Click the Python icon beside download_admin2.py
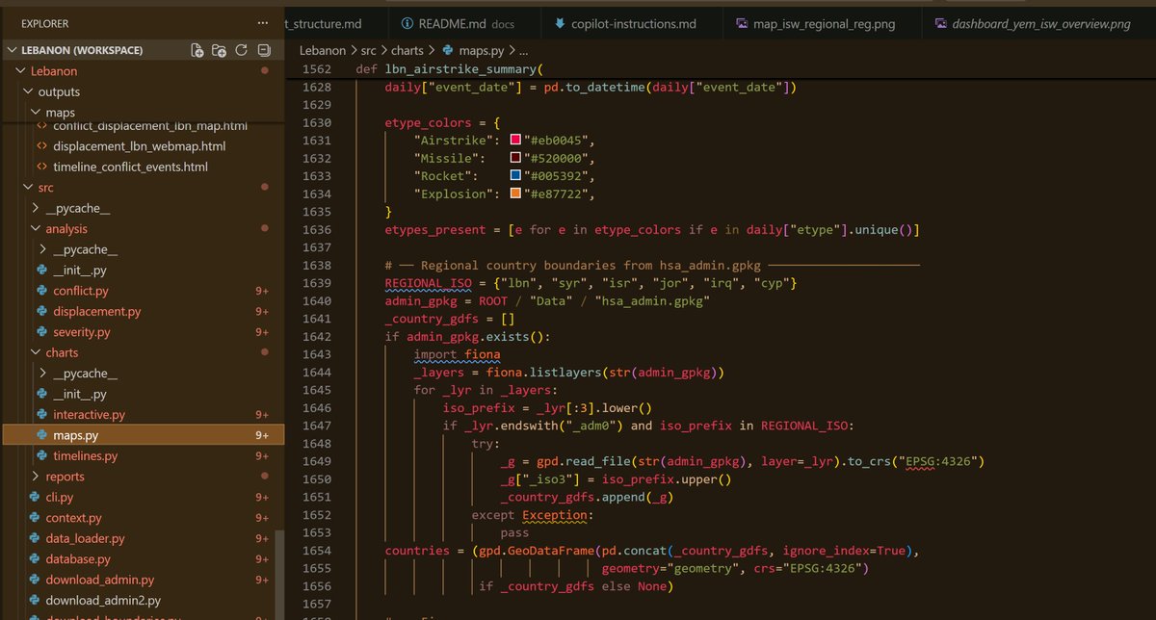 [37, 601]
